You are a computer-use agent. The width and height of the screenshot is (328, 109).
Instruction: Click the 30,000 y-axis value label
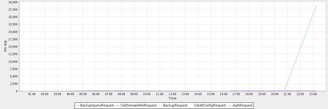(x=13, y=2)
